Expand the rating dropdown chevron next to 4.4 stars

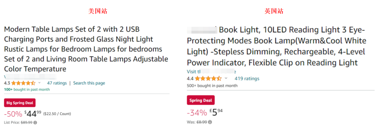pyautogui.click(x=226, y=79)
